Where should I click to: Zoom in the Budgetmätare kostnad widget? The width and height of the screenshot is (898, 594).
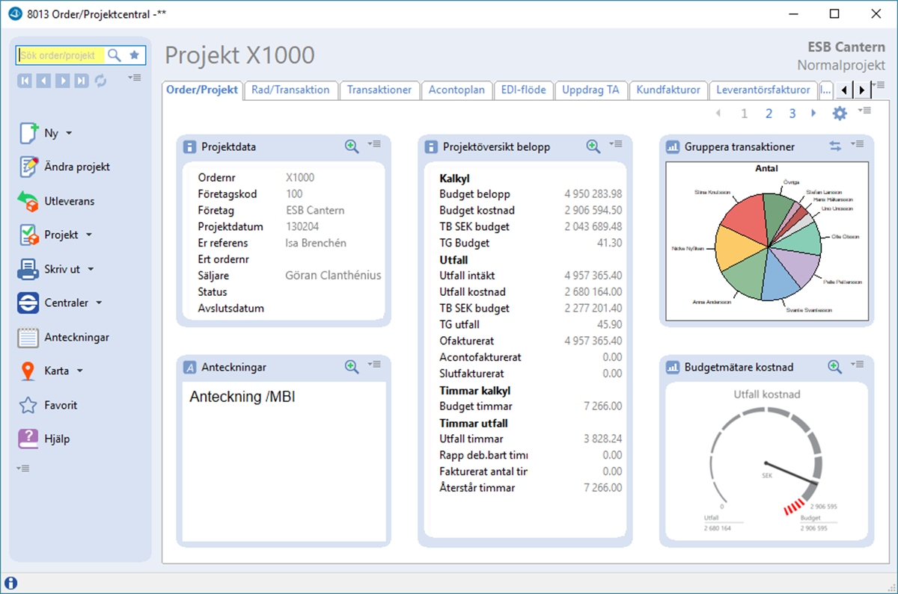[x=835, y=366]
